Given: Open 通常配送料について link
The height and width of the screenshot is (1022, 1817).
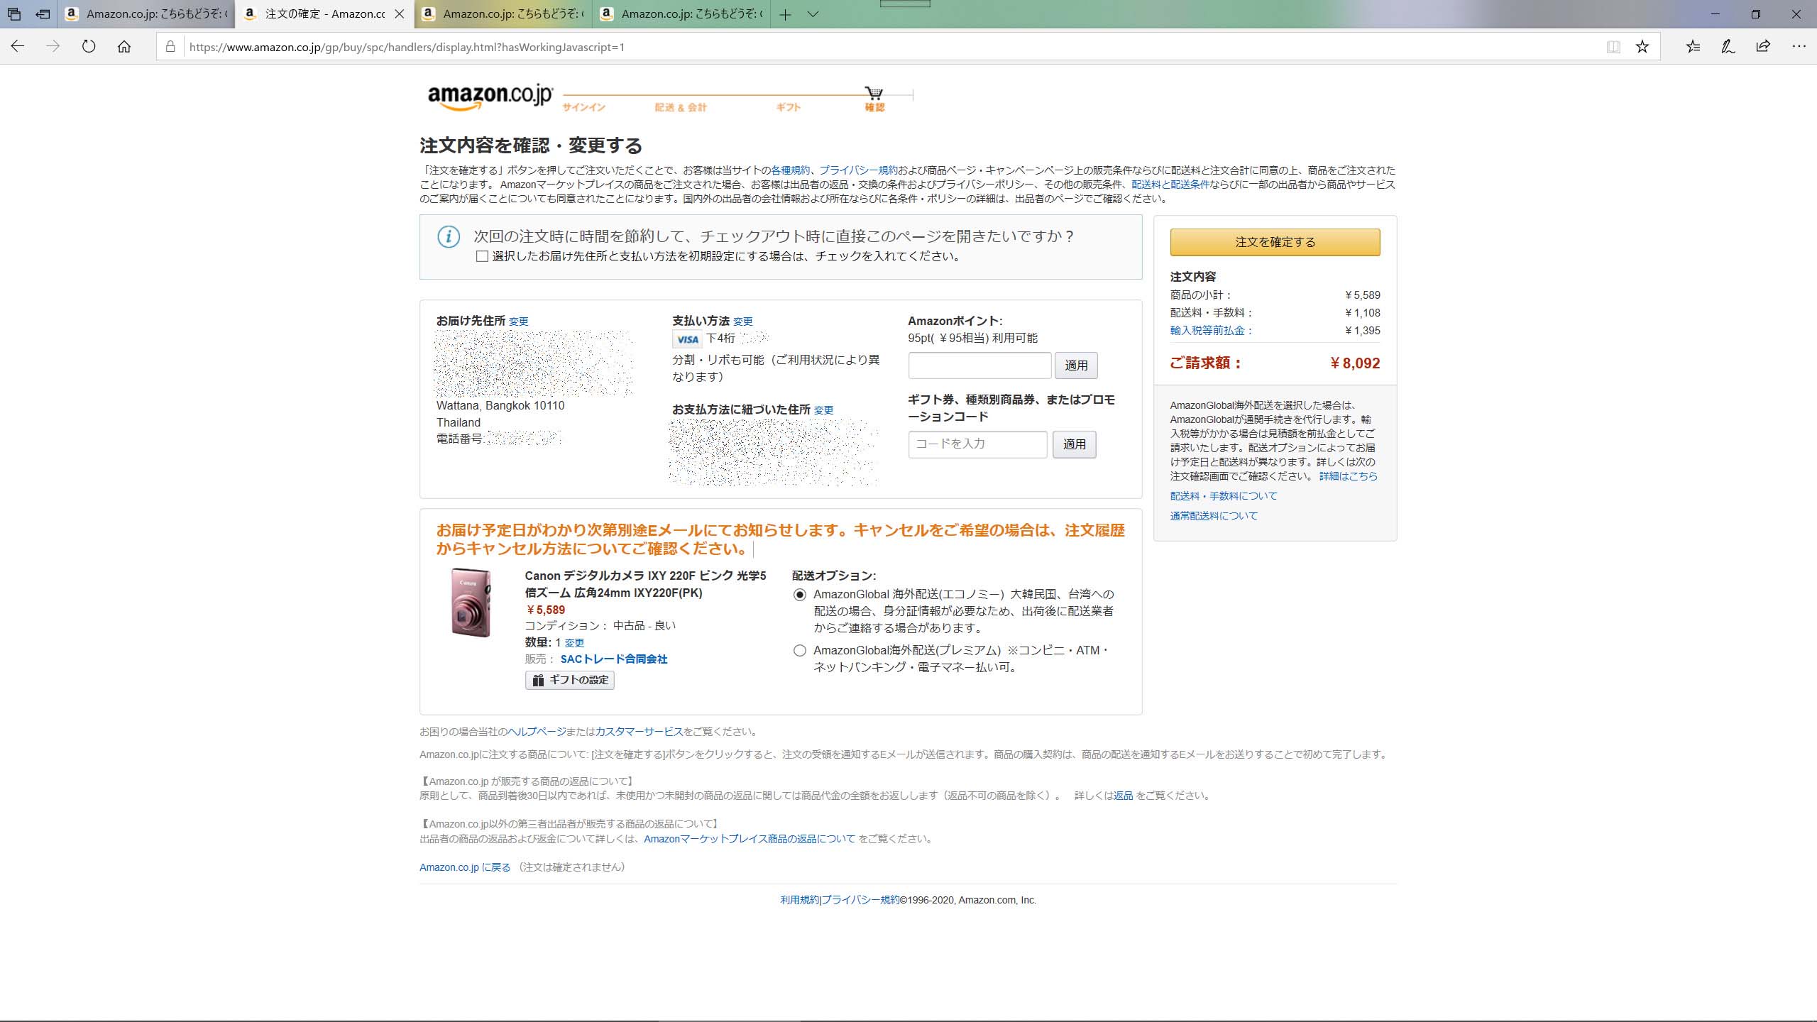Looking at the screenshot, I should point(1214,516).
